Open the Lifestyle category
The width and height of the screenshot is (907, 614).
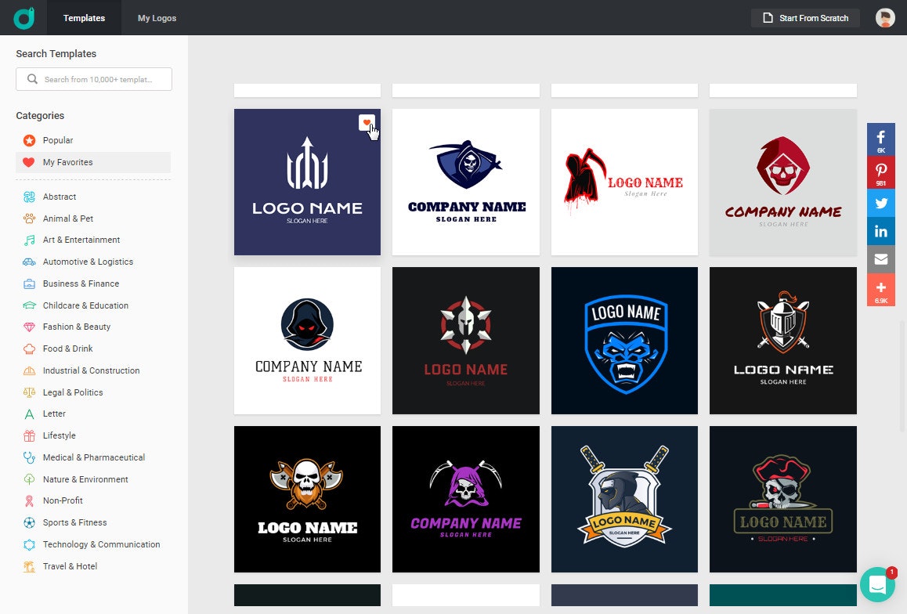93,436
